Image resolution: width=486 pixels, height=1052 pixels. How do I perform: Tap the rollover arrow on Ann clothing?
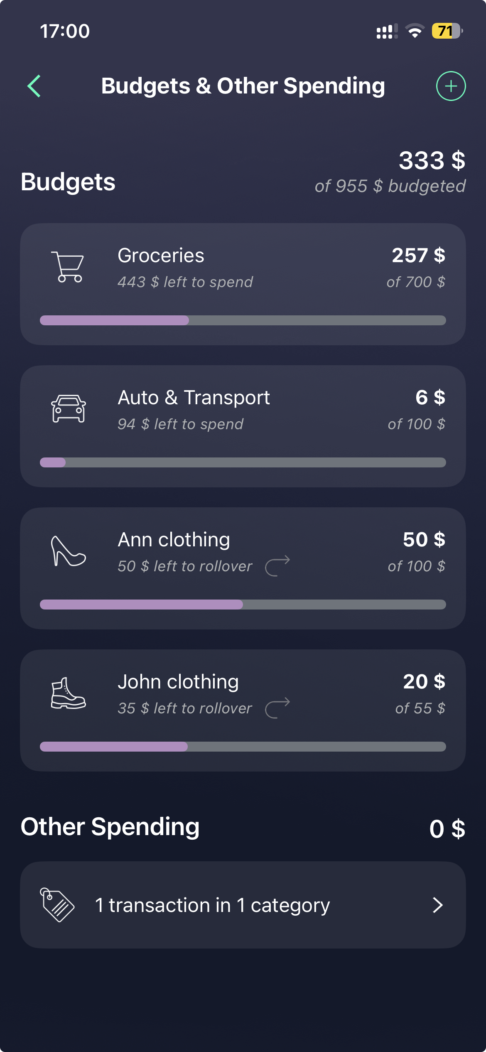tap(277, 566)
